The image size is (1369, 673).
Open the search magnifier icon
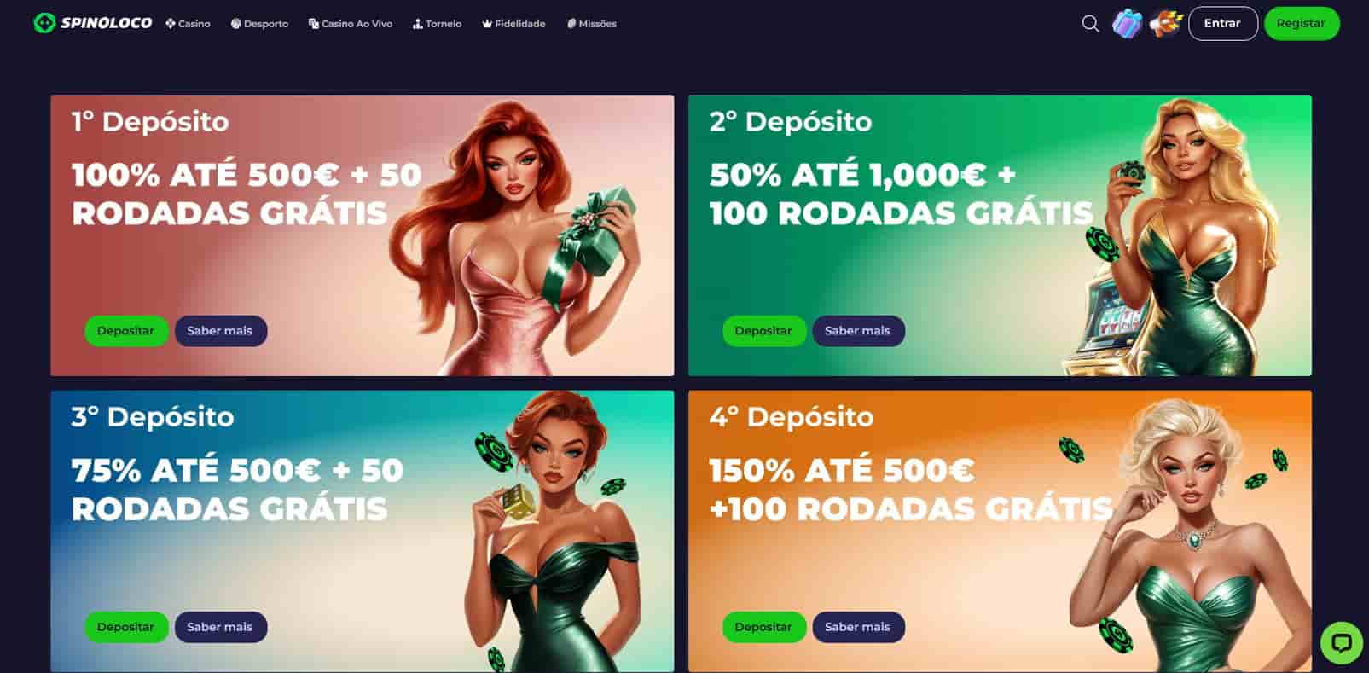coord(1090,24)
